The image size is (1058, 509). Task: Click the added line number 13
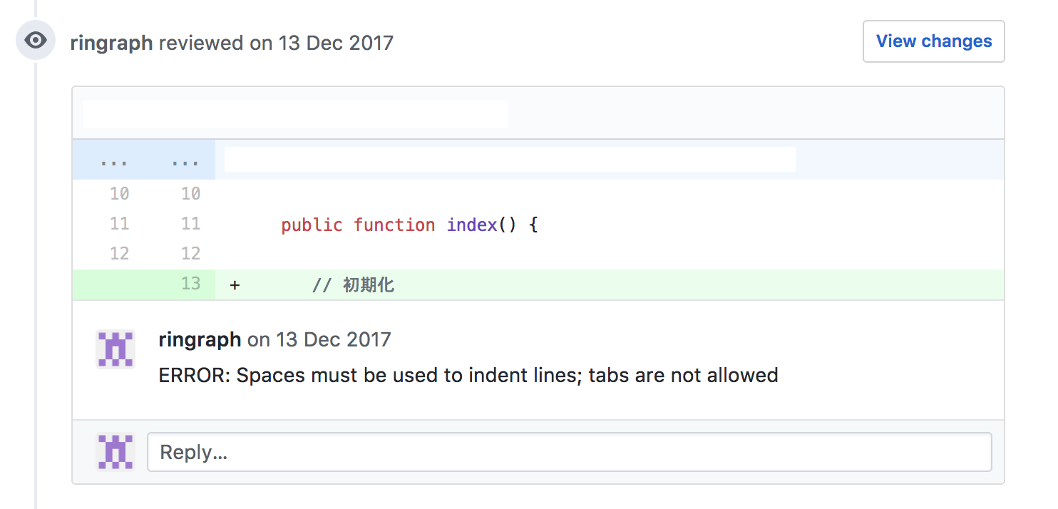tap(190, 284)
